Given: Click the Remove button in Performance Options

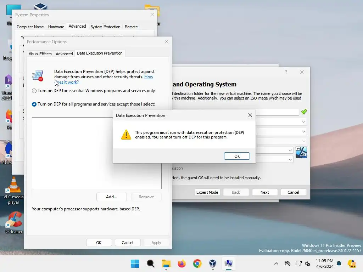Looking at the screenshot, I should pyautogui.click(x=146, y=197).
